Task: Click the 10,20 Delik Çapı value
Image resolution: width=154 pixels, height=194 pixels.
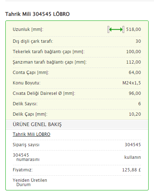Action: (135, 114)
